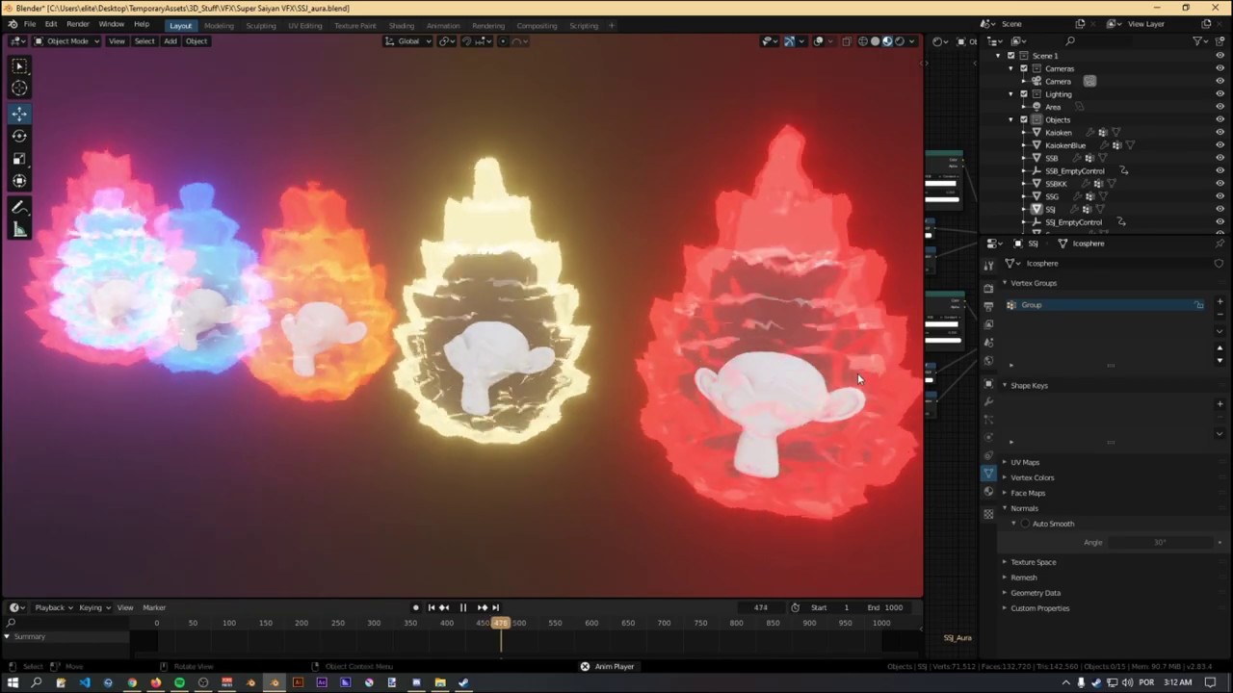Open Active Tool settings tab

click(988, 265)
